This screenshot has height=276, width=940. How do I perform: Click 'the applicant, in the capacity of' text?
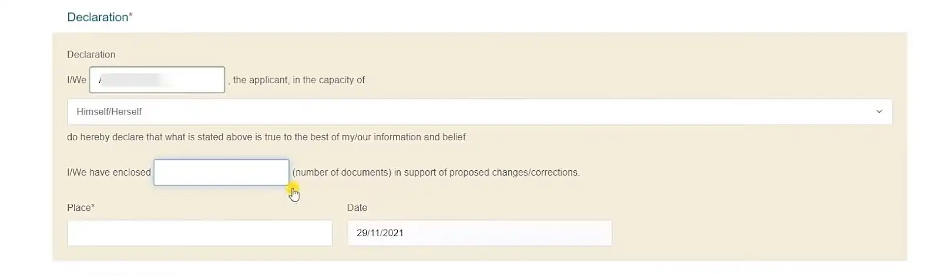pyautogui.click(x=299, y=80)
